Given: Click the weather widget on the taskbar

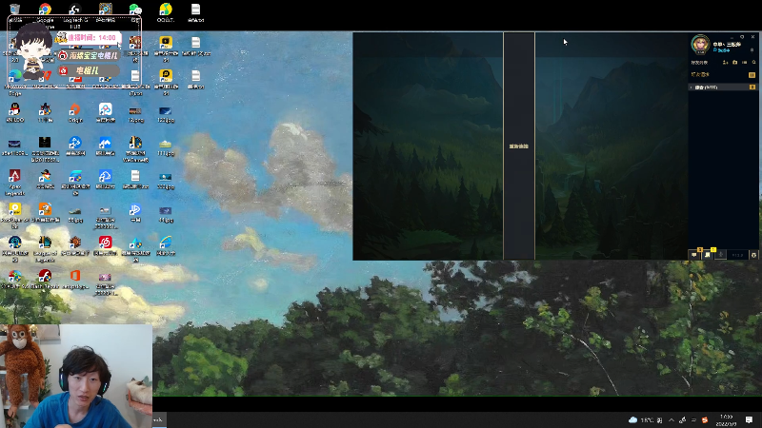Looking at the screenshot, I should point(646,419).
